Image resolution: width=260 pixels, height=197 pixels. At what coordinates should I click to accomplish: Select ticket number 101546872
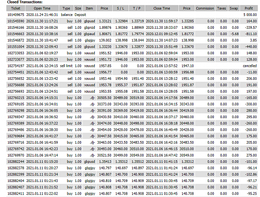(x=16, y=40)
